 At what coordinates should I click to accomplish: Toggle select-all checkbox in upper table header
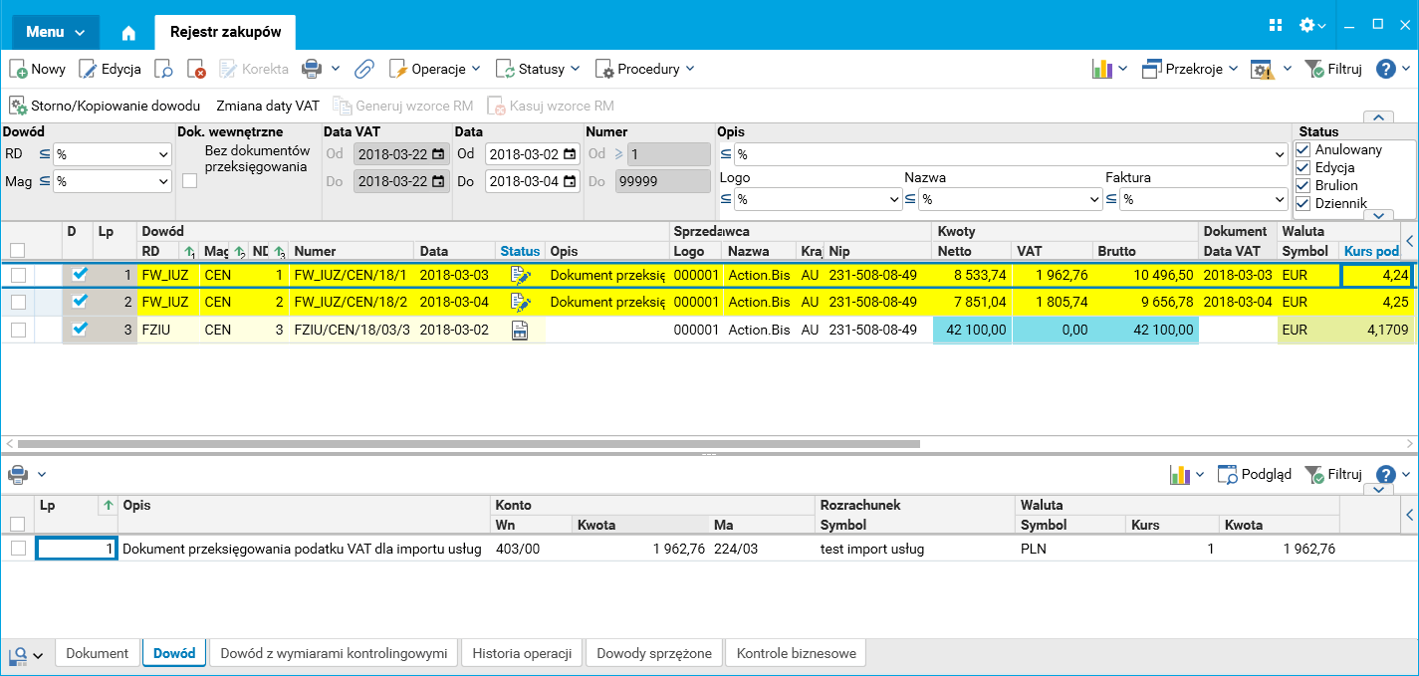(17, 250)
